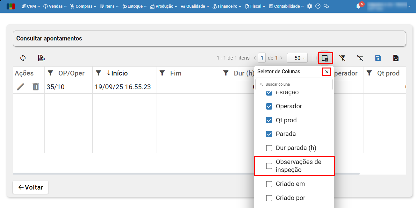Screen dimensions: 416x208
Task: Open the Qualidade menu
Action: (195, 6)
